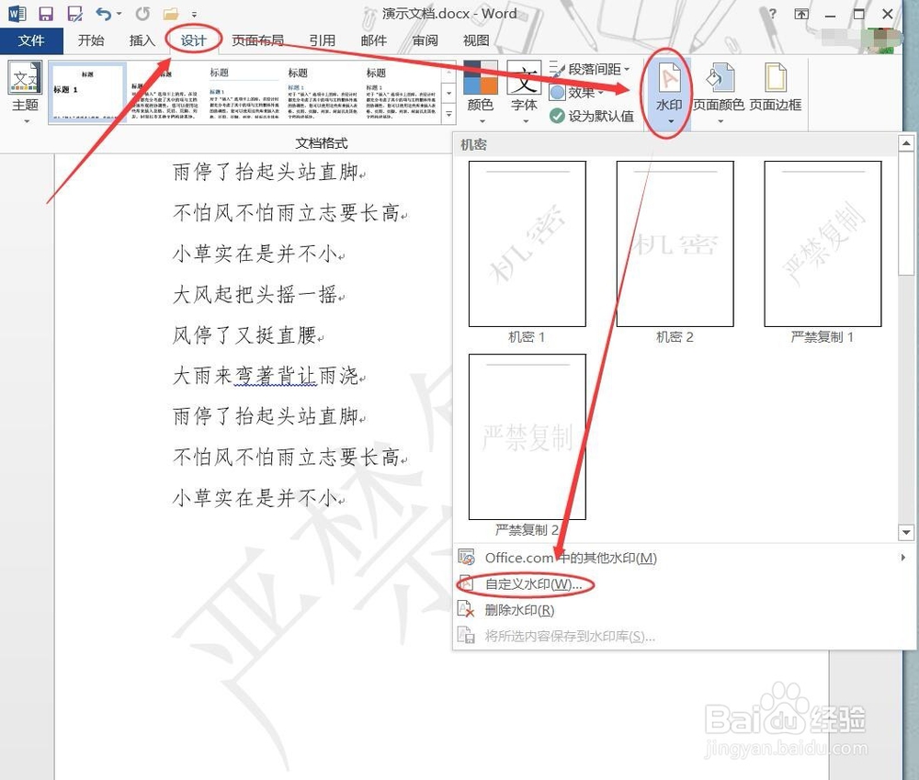Save the document with the floppy disk icon
919x780 pixels.
pos(46,14)
